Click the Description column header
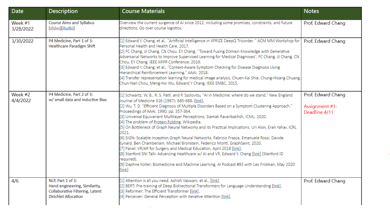The height and width of the screenshot is (208, 390). pyautogui.click(x=63, y=11)
